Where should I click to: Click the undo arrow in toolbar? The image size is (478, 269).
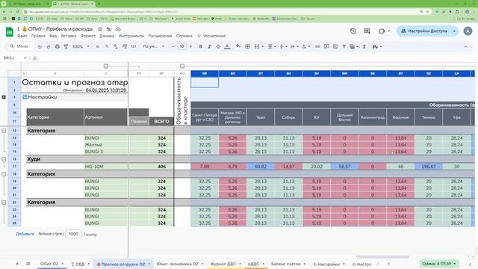point(40,46)
